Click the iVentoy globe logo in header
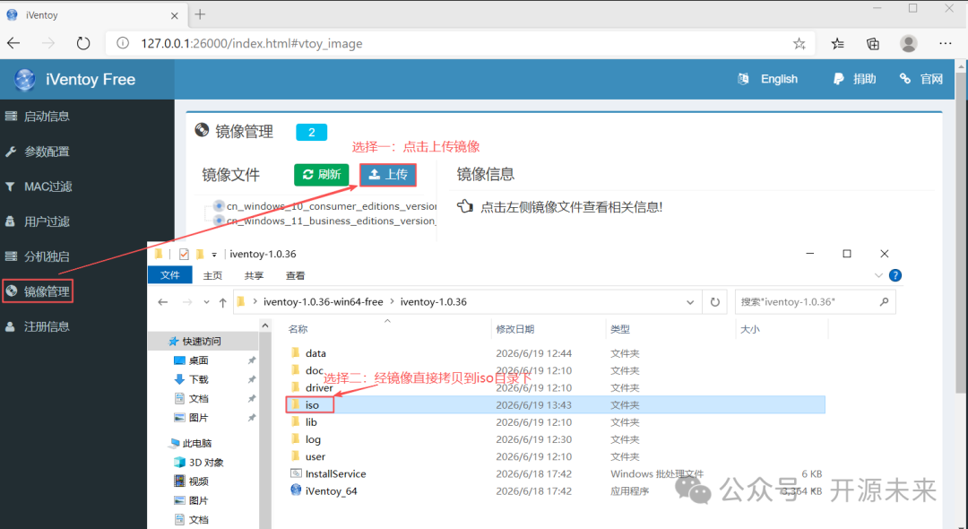 (25, 80)
